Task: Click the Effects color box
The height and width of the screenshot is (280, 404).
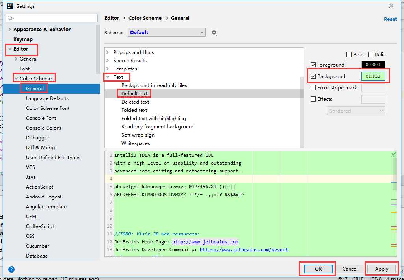Action: (373, 99)
